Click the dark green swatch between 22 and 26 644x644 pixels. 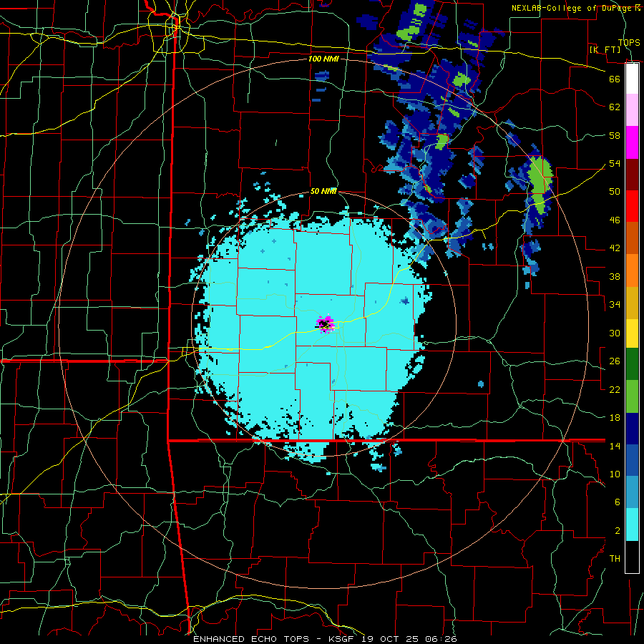click(x=632, y=364)
